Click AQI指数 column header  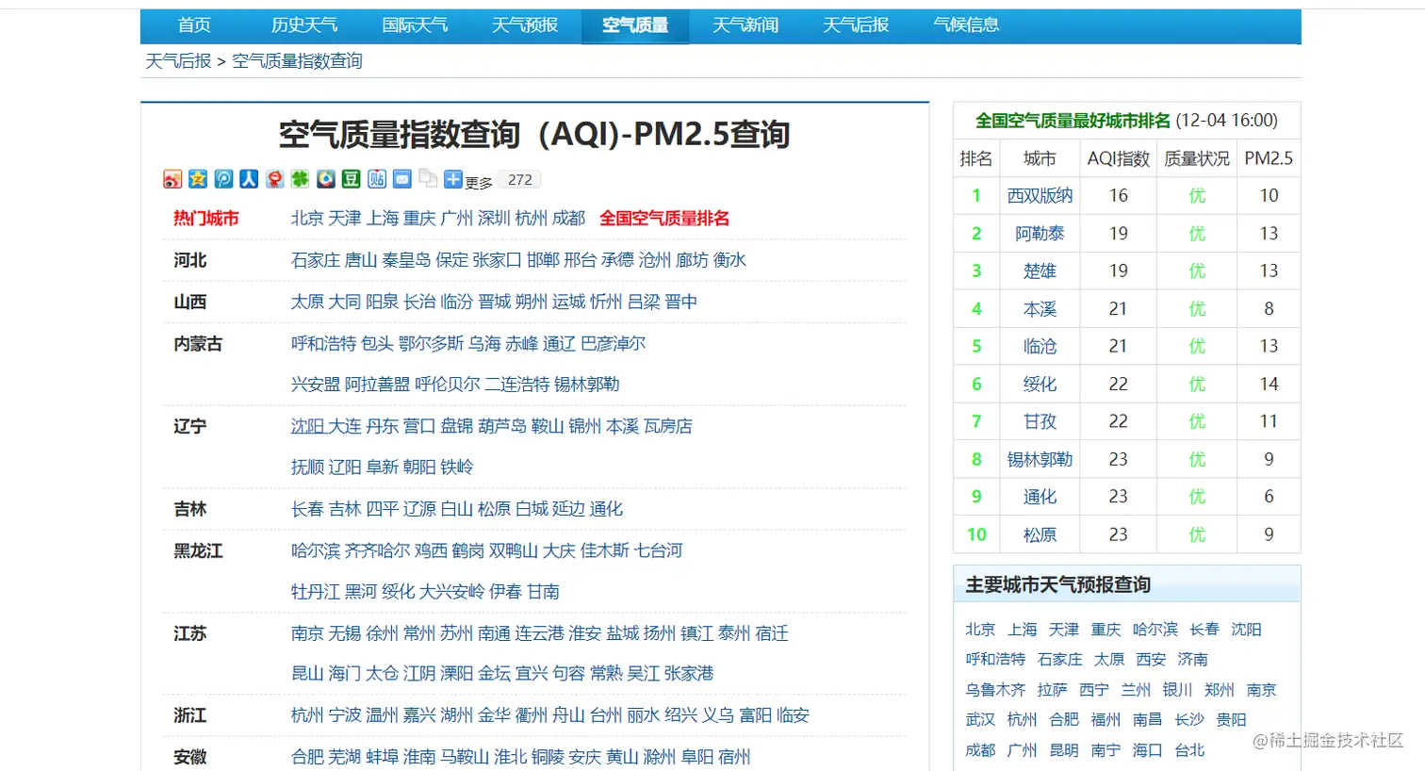coord(1119,158)
